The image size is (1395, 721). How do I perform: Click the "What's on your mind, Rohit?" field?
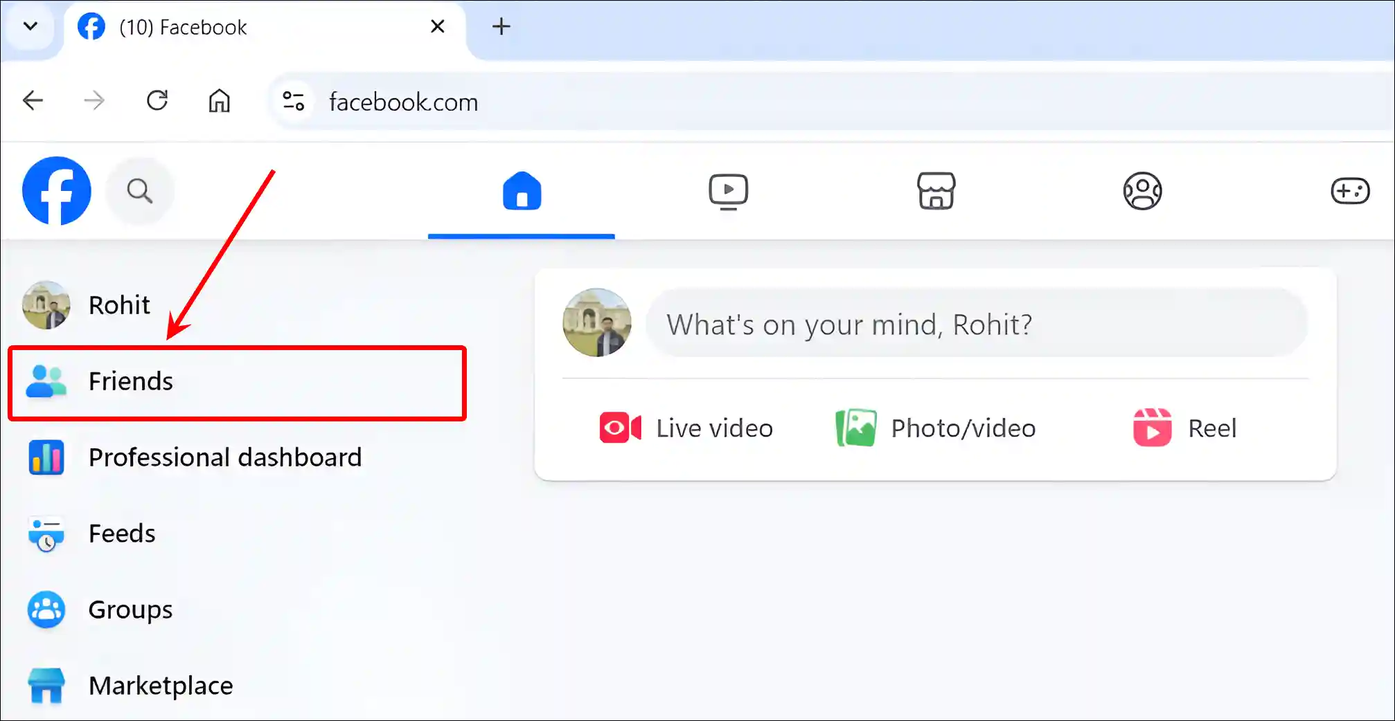click(977, 323)
